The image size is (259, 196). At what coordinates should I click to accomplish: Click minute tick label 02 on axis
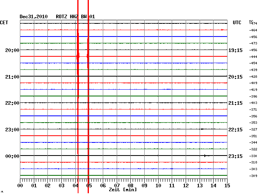(x=47, y=186)
